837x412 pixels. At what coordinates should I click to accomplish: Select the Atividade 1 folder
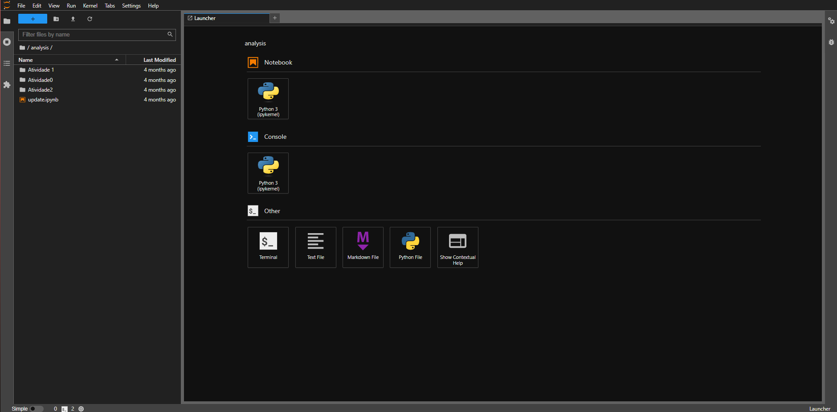pyautogui.click(x=98, y=70)
